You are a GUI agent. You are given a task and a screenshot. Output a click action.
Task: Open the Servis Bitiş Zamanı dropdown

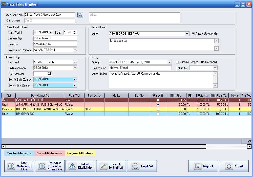(75, 85)
